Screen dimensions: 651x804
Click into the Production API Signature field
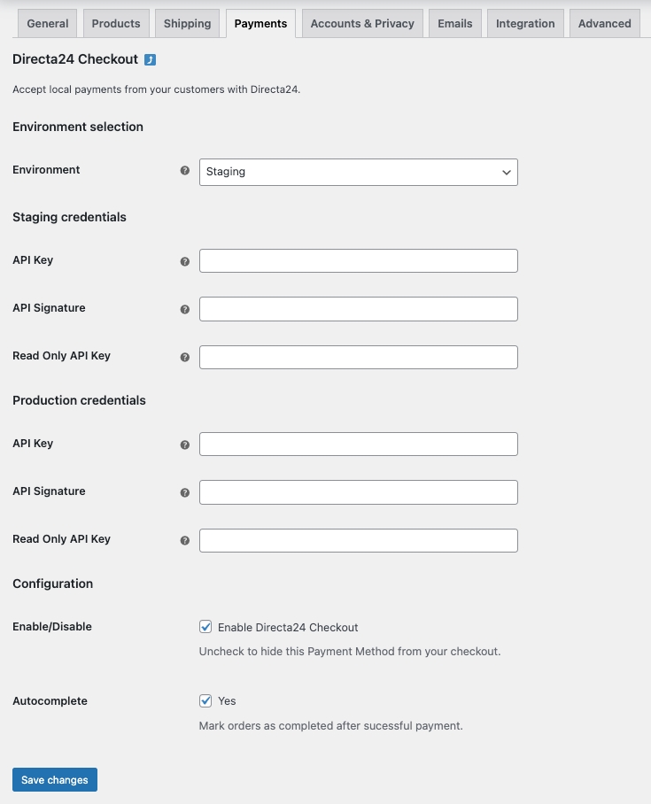(358, 492)
